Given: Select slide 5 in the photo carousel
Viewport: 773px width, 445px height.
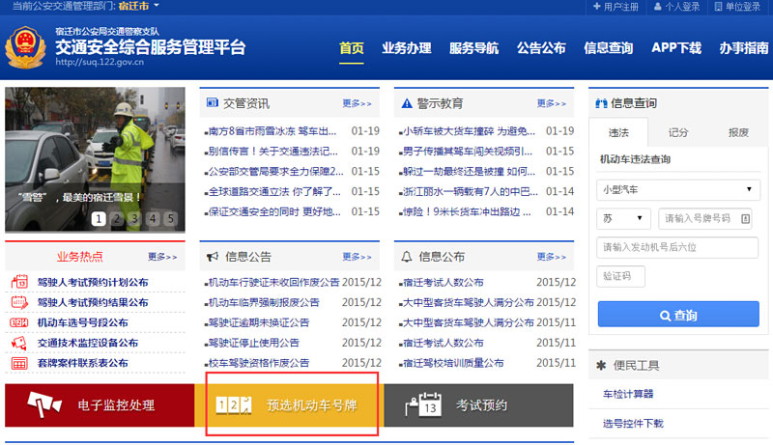Looking at the screenshot, I should (x=171, y=218).
